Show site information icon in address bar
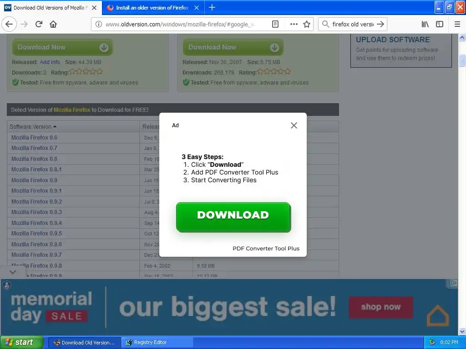Image resolution: width=466 pixels, height=349 pixels. point(99,24)
